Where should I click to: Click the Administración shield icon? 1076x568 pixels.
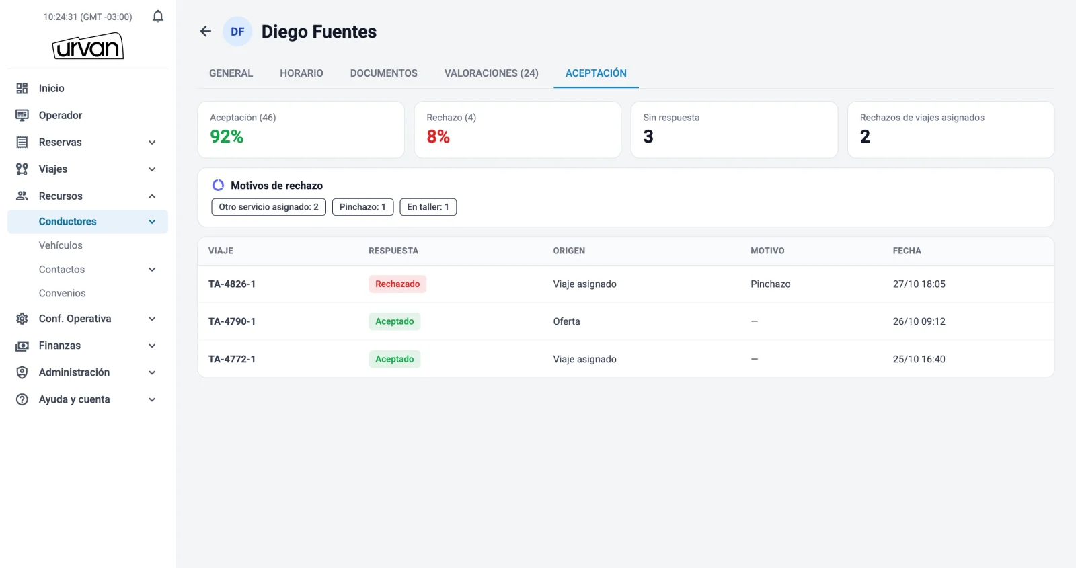click(x=22, y=372)
